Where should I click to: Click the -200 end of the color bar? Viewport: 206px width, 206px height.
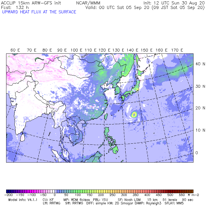(7, 191)
